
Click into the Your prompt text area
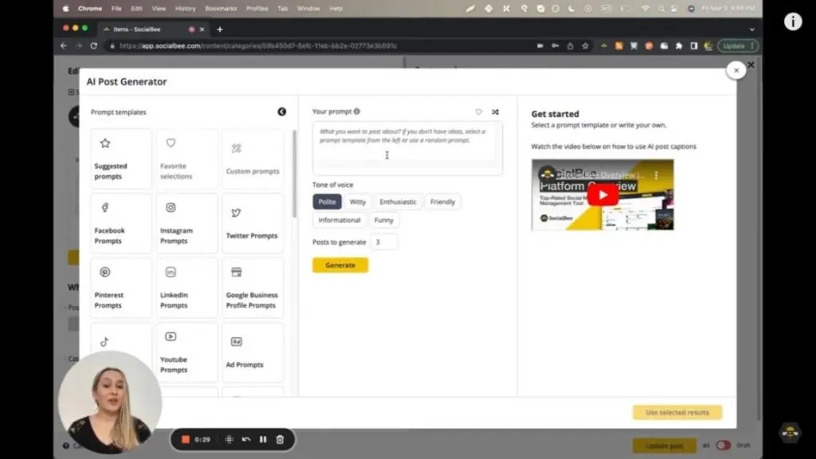[406, 147]
